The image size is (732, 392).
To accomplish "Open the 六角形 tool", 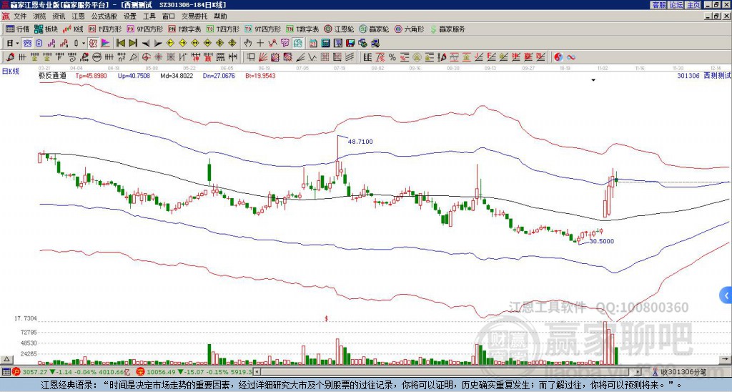I will 410,29.
